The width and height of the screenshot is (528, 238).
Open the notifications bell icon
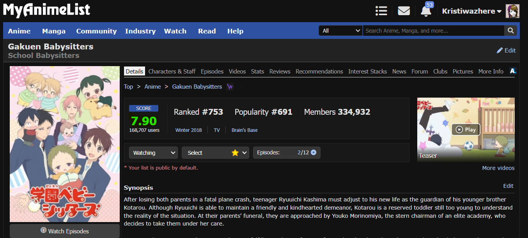pyautogui.click(x=426, y=11)
